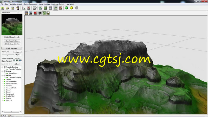
Task: Open the Edit menu
Action: tap(6, 4)
